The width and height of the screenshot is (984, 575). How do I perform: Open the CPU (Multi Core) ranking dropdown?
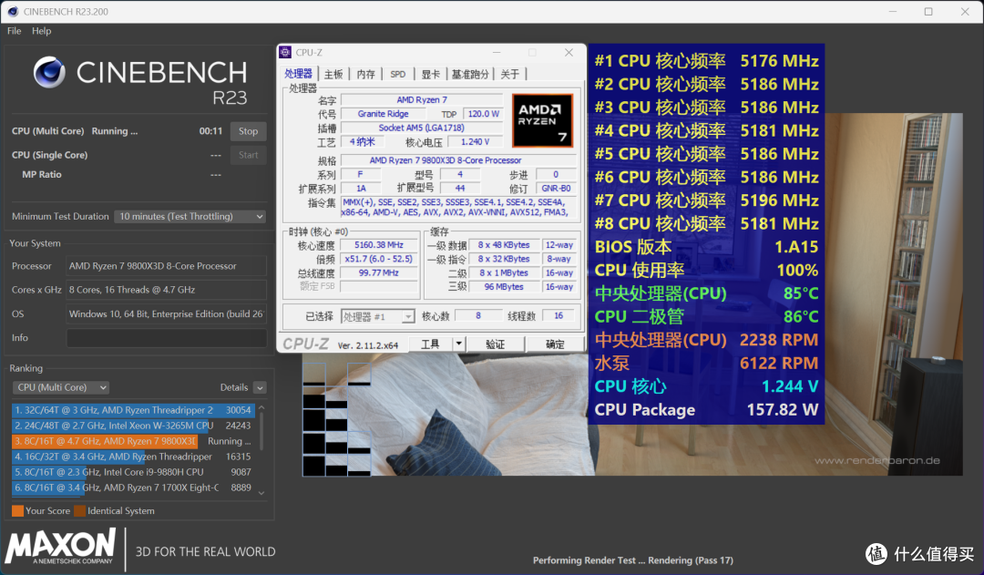click(x=60, y=387)
